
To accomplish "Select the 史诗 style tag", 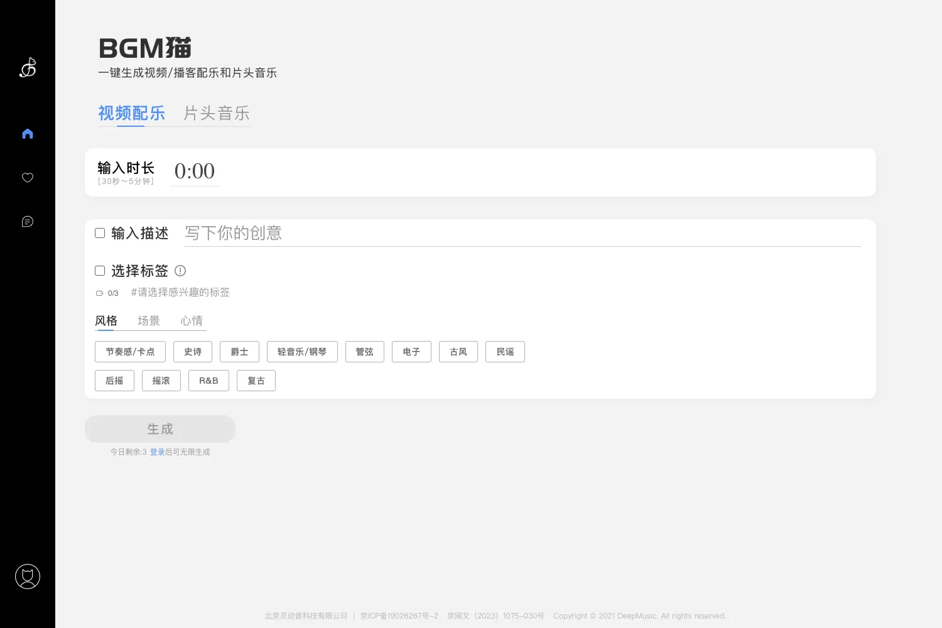I will click(x=193, y=352).
